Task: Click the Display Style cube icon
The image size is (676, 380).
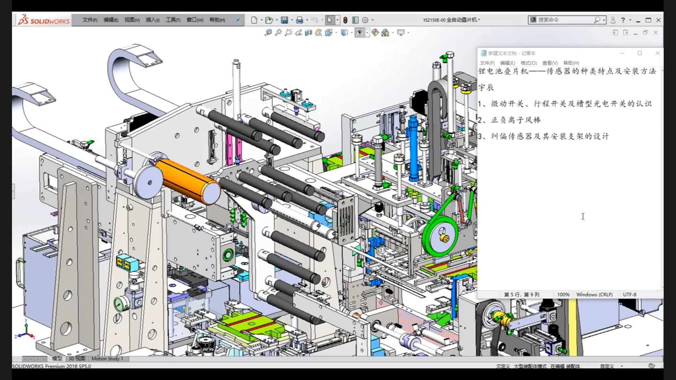Action: [344, 33]
